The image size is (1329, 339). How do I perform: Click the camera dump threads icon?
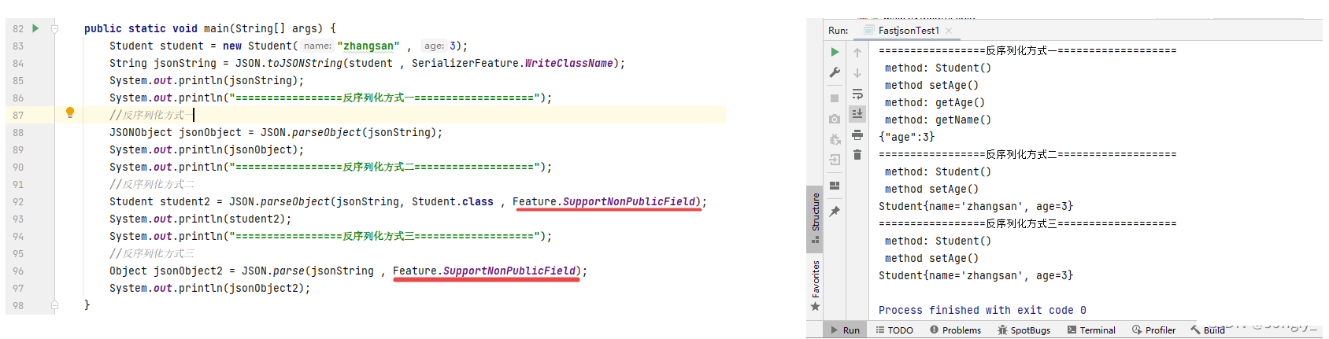[x=835, y=119]
